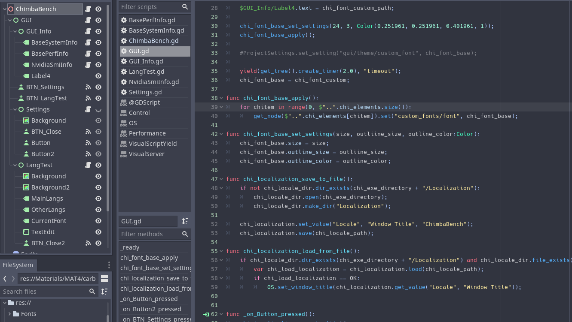Show signals connected to BTN_LangTest
Screen dimensions: 572x322
coord(88,98)
